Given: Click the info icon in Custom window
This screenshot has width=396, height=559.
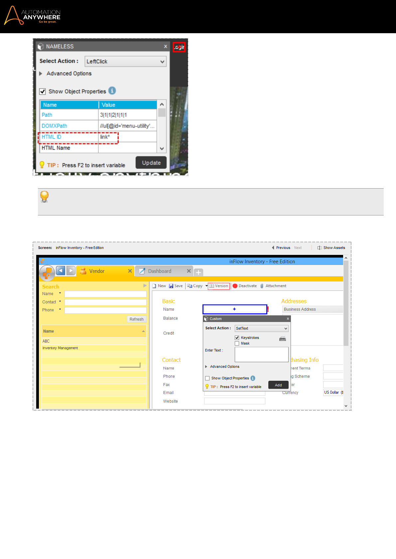Looking at the screenshot, I should click(x=253, y=378).
